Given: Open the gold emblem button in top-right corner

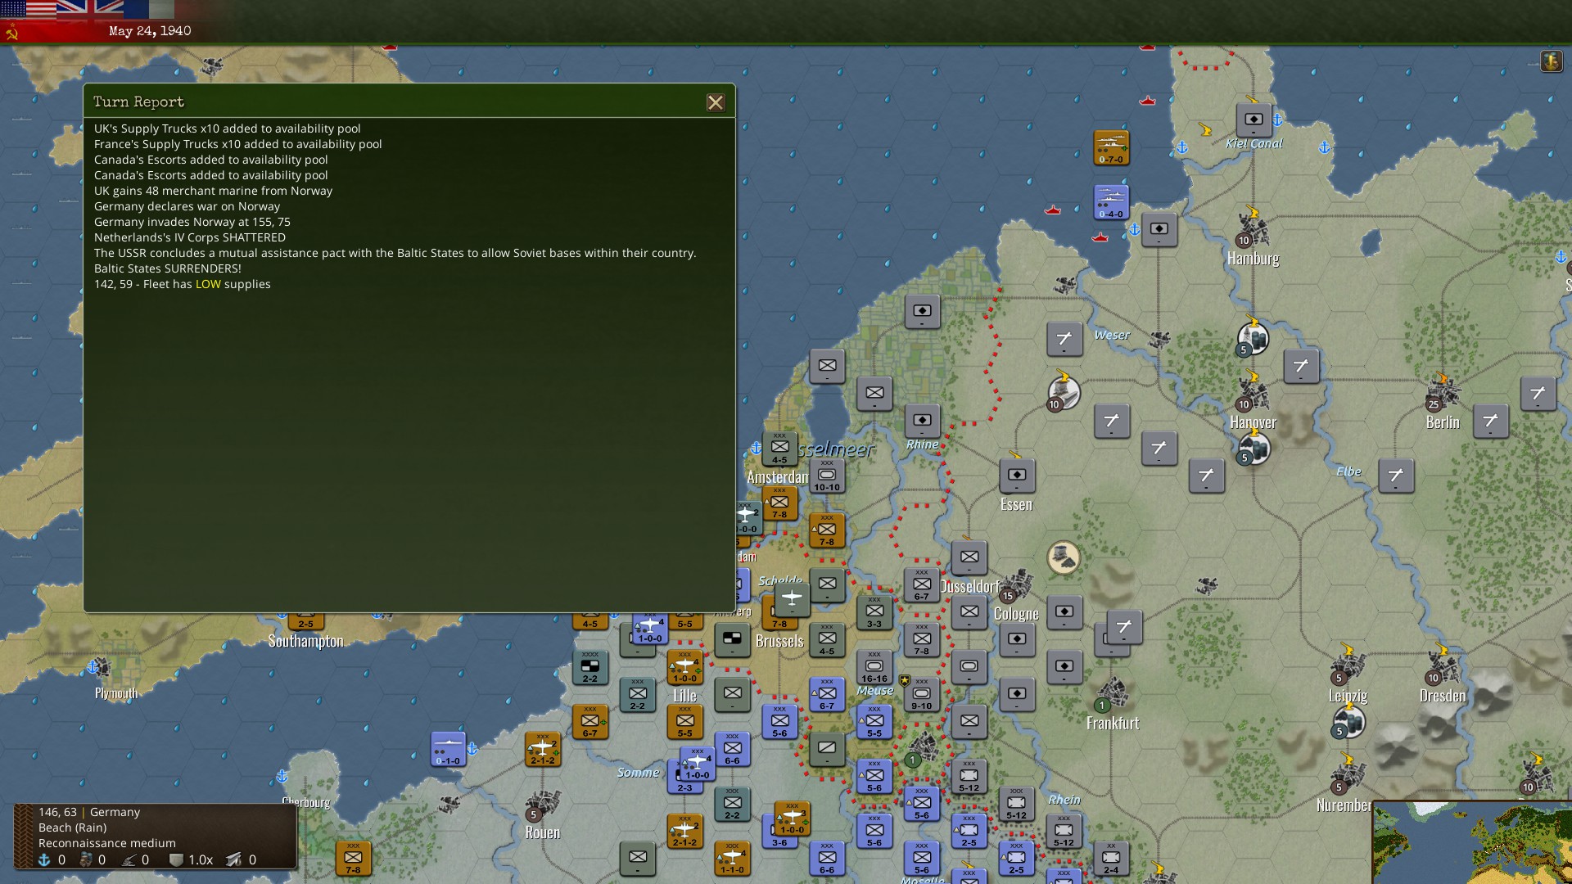Looking at the screenshot, I should click(1551, 61).
